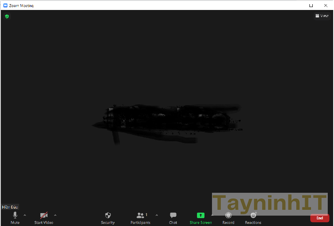Open the Reactions emoji picker

[x=253, y=216]
